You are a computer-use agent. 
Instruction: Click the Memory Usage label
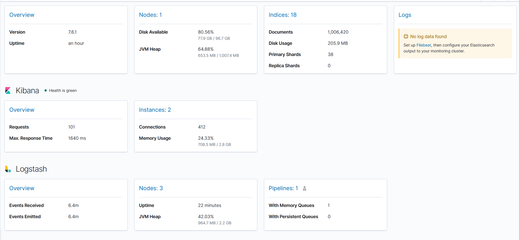(x=155, y=138)
